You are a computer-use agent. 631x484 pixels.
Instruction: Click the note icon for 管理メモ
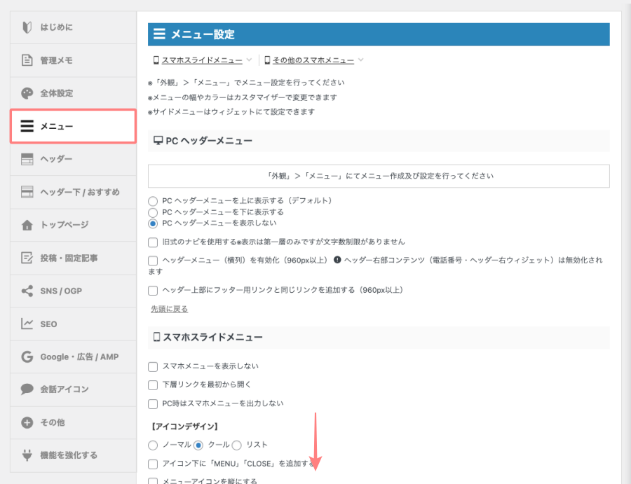[27, 60]
